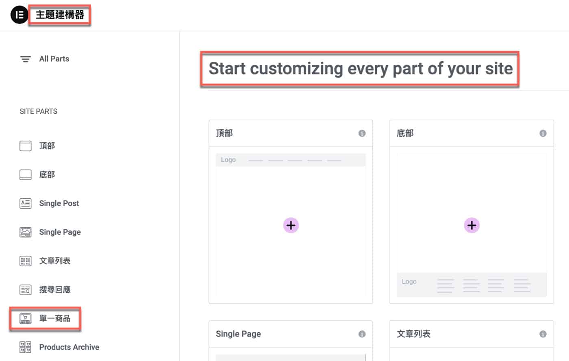Select 底部 in Site Parts list
Image resolution: width=569 pixels, height=361 pixels.
point(47,174)
